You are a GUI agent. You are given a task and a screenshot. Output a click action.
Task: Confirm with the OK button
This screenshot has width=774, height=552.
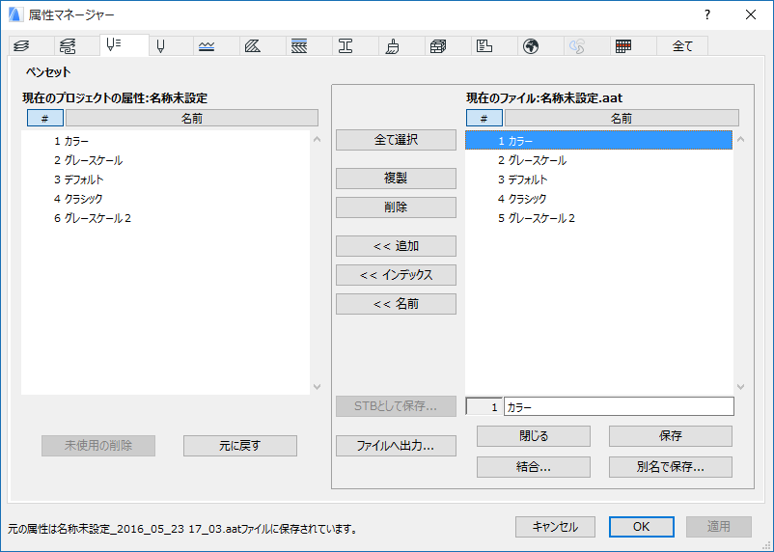point(641,527)
